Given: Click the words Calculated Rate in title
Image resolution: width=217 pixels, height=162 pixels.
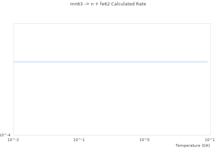Looking at the screenshot, I should [x=129, y=4].
